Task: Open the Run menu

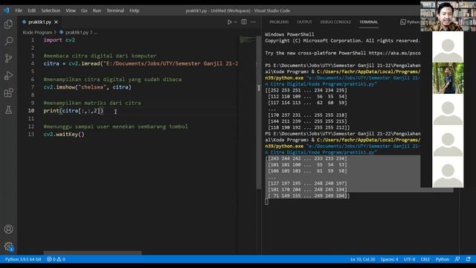Action: tap(97, 10)
